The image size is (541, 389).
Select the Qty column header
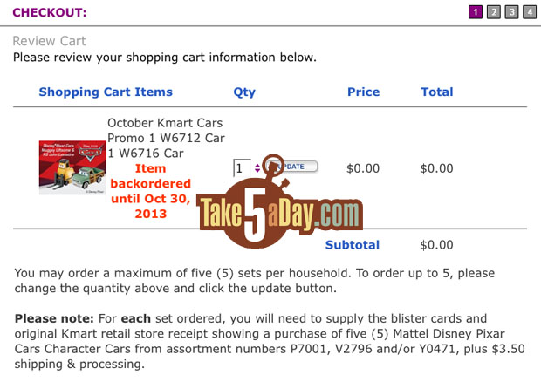[x=244, y=92]
